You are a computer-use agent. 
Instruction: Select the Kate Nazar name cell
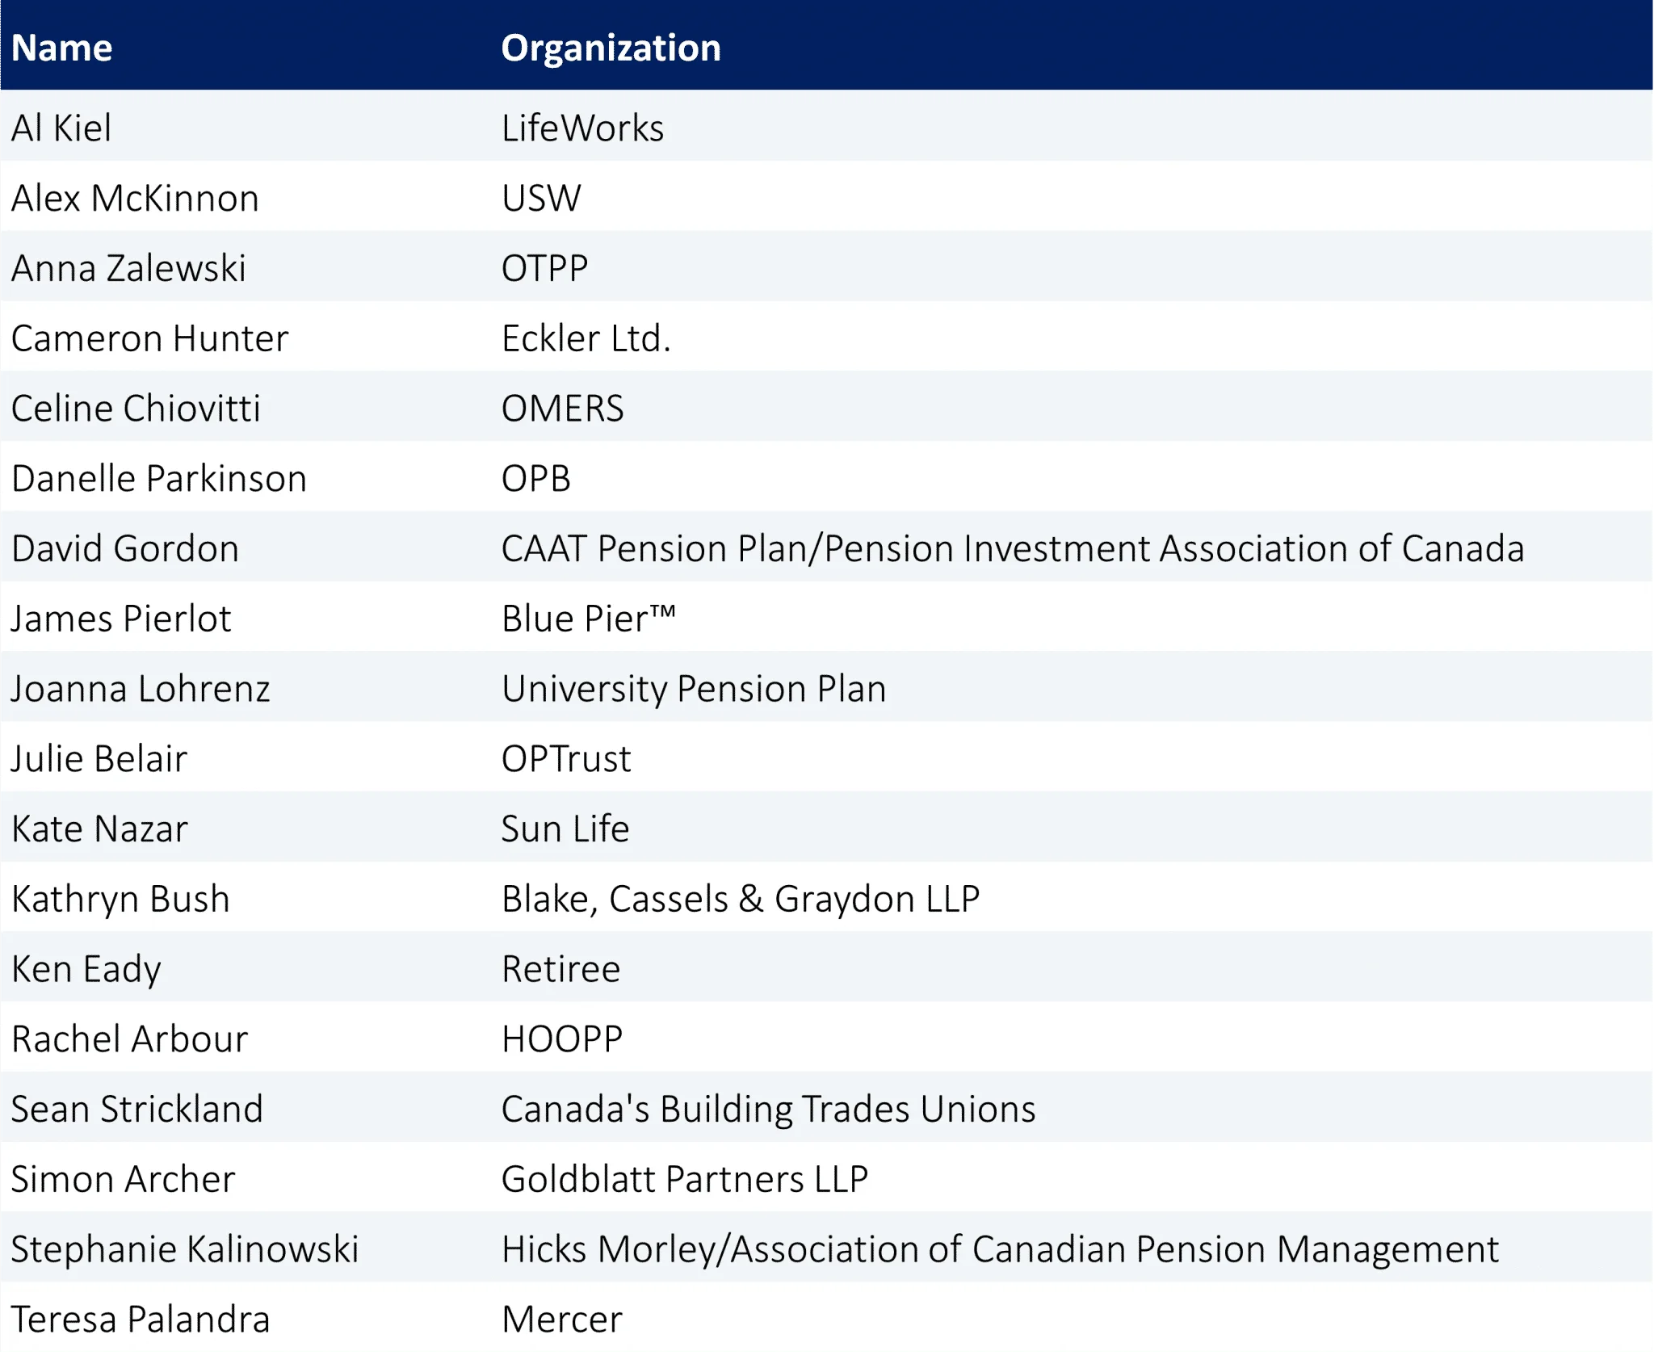[99, 829]
